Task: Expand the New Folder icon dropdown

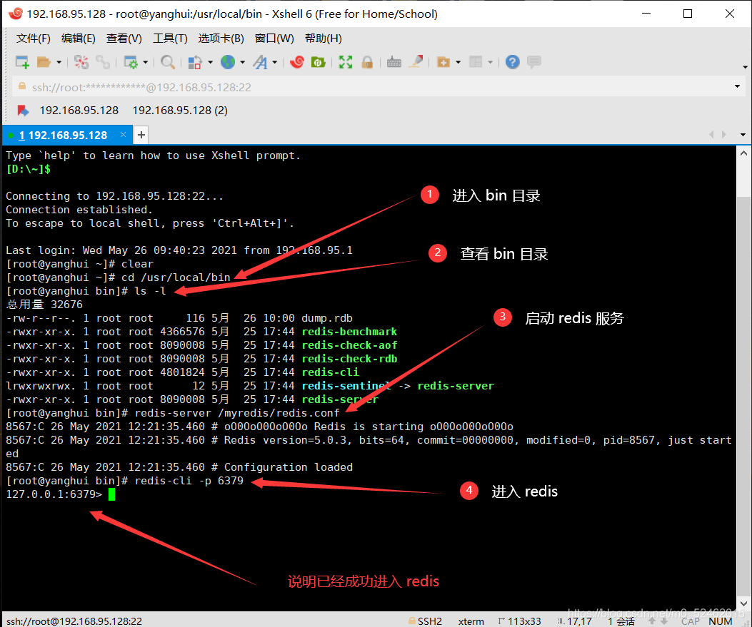Action: (458, 62)
